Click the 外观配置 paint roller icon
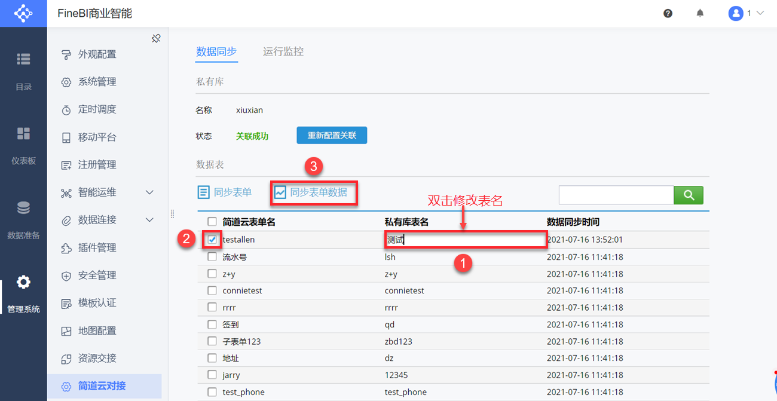The image size is (777, 401). [66, 54]
